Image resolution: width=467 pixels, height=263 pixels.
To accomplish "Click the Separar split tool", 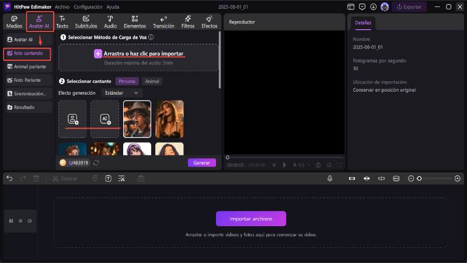I will point(65,179).
